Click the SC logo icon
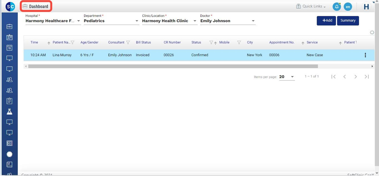Image resolution: width=379 pixels, height=176 pixels. 10,6
